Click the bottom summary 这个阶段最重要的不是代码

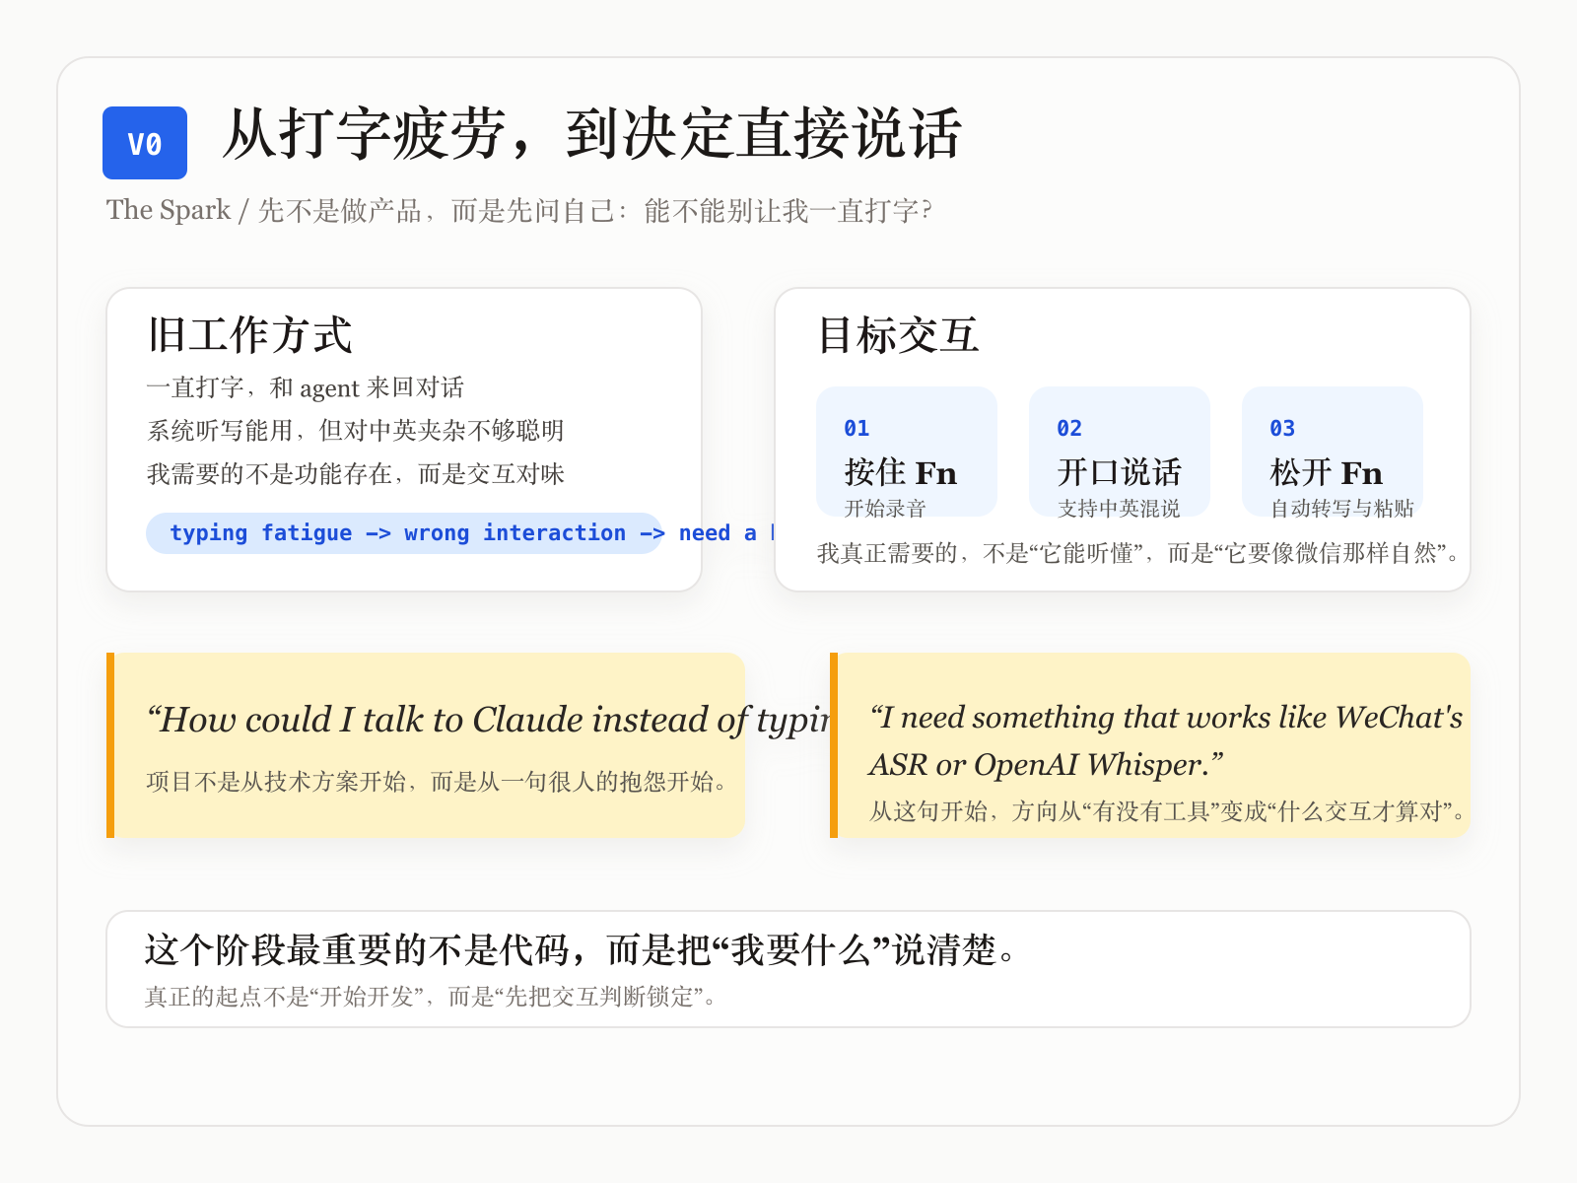582,950
